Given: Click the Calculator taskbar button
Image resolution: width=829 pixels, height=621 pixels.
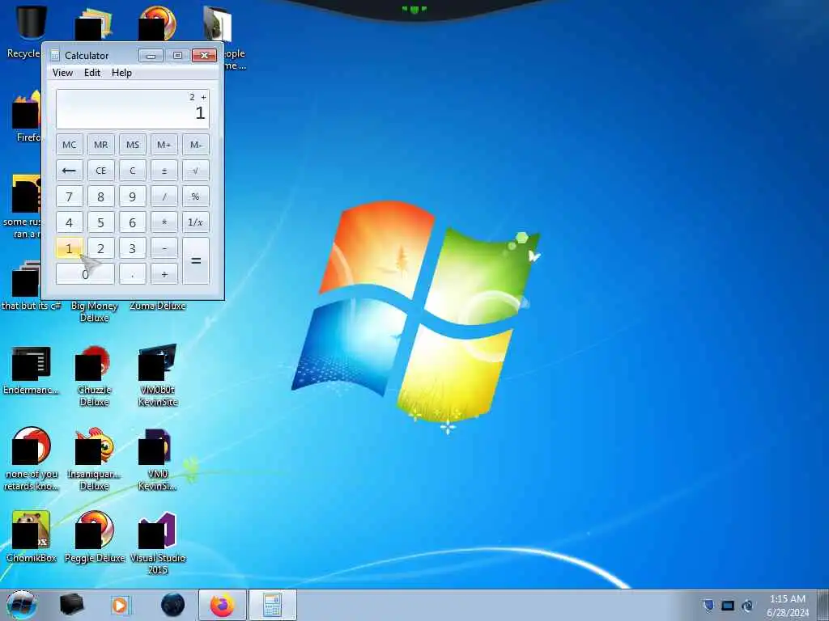Looking at the screenshot, I should point(272,605).
